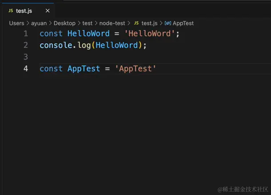The image size is (271, 195).
Task: Click line number 3 in the gutter
Action: [26, 57]
